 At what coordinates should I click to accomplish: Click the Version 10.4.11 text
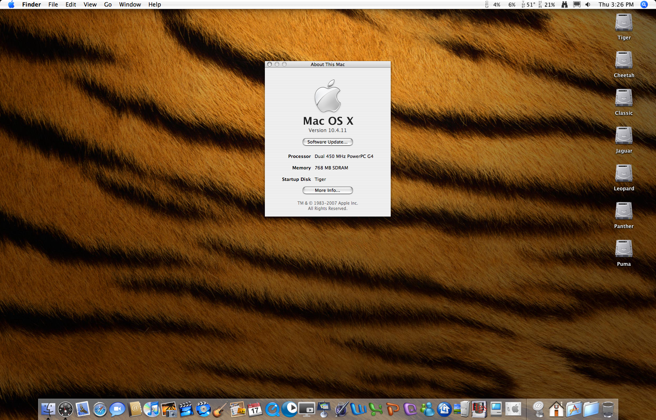tap(328, 130)
